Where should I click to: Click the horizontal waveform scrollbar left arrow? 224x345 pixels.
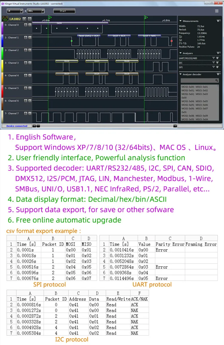pyautogui.click(x=34, y=126)
